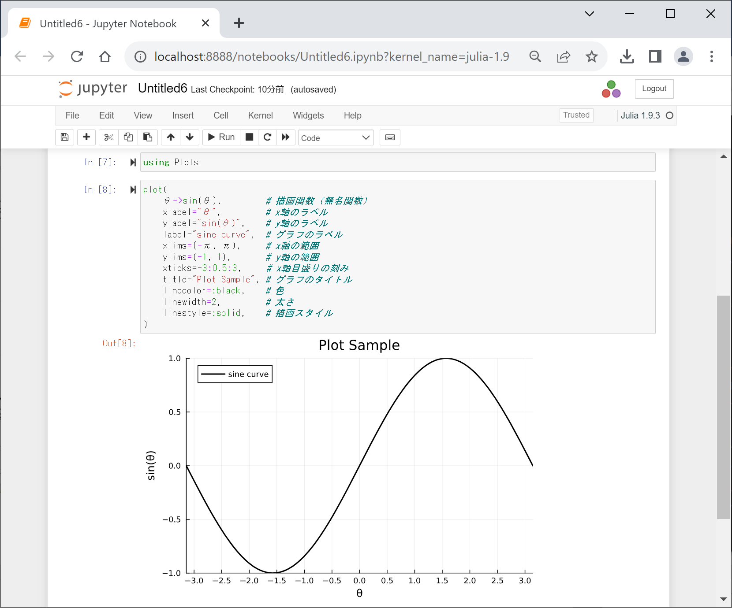
Task: Move selected cell up arrow
Action: coord(171,137)
